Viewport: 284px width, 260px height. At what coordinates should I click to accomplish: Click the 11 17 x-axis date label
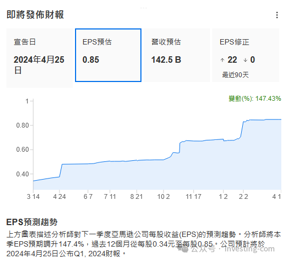tap(193, 197)
